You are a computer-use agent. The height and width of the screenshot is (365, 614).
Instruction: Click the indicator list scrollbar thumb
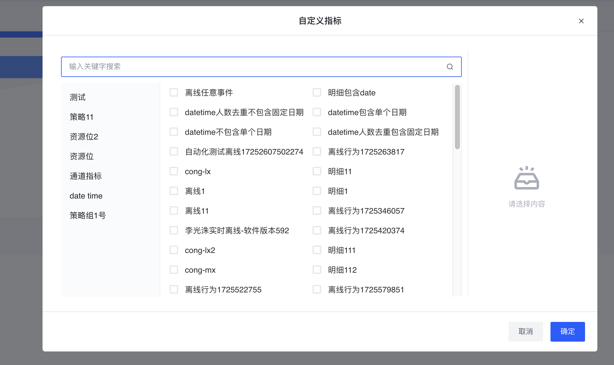[457, 117]
